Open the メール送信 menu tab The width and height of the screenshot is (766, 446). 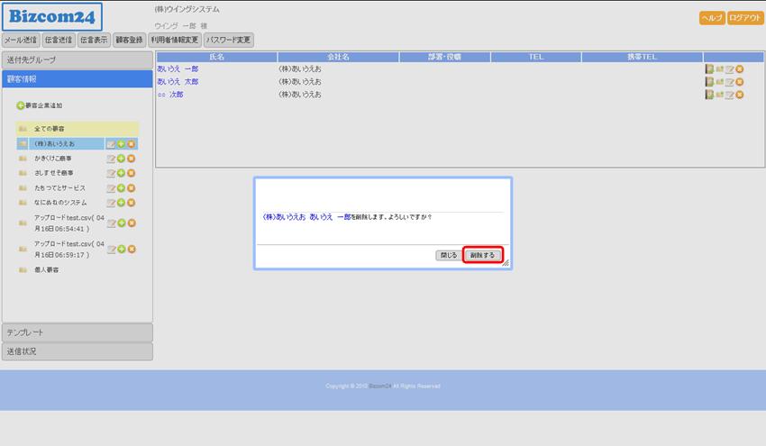click(x=21, y=40)
